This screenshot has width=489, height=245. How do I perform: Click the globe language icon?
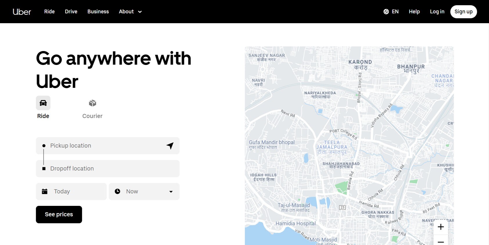(386, 12)
